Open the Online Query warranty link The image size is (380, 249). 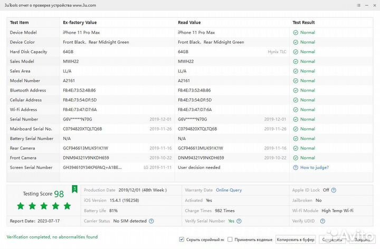(229, 190)
